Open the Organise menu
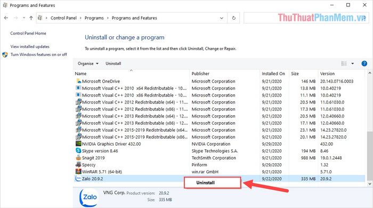Image resolution: width=373 pixels, height=208 pixels. pos(88,63)
